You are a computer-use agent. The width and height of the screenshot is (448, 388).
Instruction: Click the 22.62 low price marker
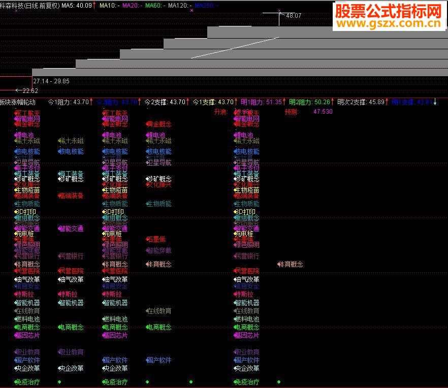(30, 91)
